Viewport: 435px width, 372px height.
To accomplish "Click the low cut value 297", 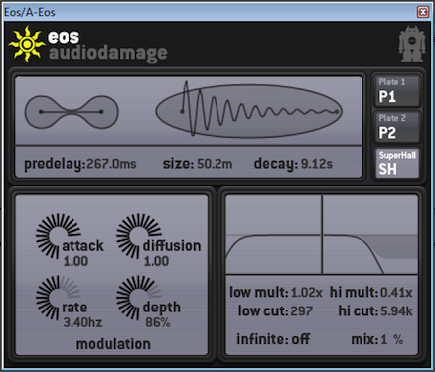I will point(301,311).
